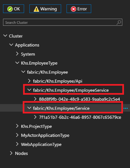Viewport: 130px width, 168px height.
Task: Filter by Error health state
Action: (79, 9)
